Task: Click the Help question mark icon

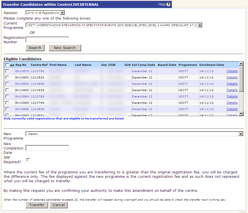Action: pyautogui.click(x=168, y=4)
